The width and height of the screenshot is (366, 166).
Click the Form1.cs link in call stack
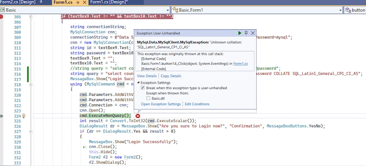[241, 63]
